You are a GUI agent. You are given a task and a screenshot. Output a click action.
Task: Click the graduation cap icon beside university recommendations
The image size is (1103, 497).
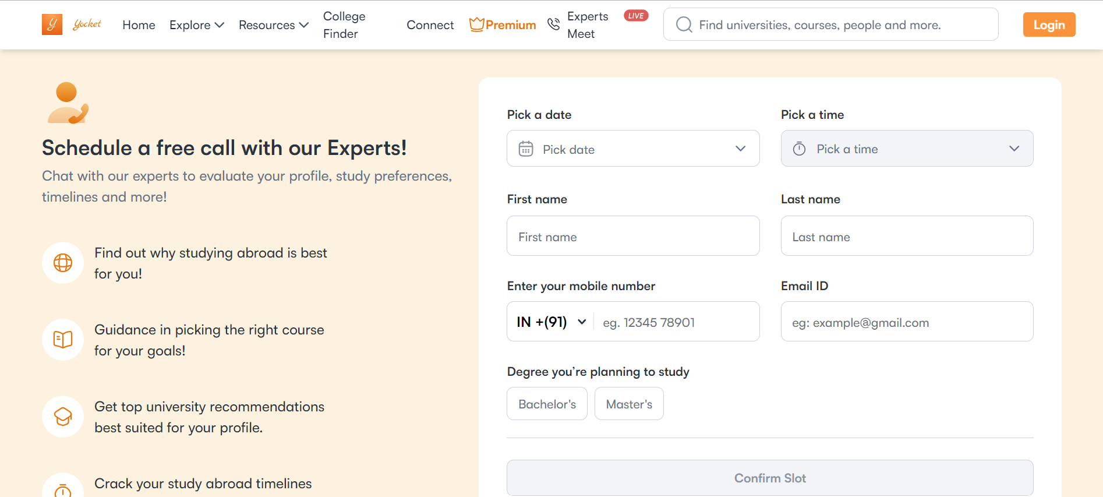coord(63,417)
